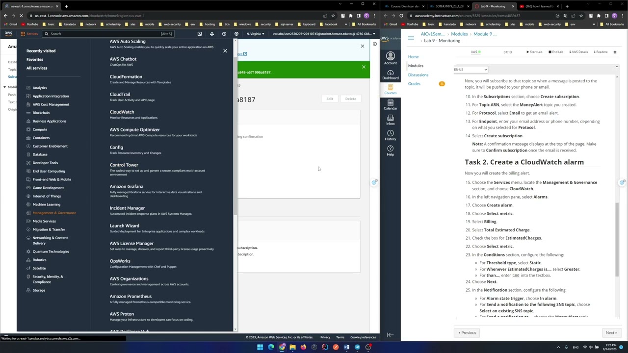Go to the Previous module item
The height and width of the screenshot is (353, 628).
point(468,333)
